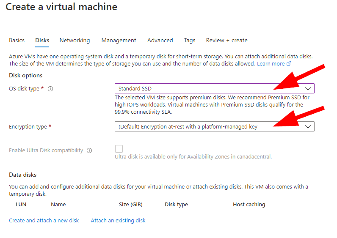Click the chevron arrow in Standard SSD box
Screen dimensions: 337x238
(308, 88)
